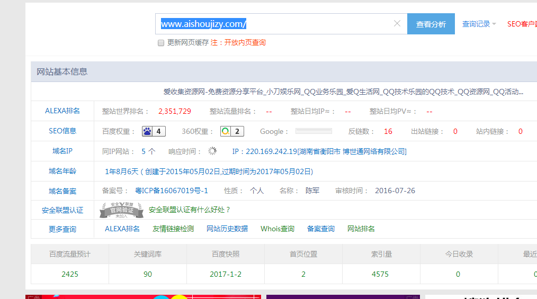Clear the URL with the X icon

397,24
